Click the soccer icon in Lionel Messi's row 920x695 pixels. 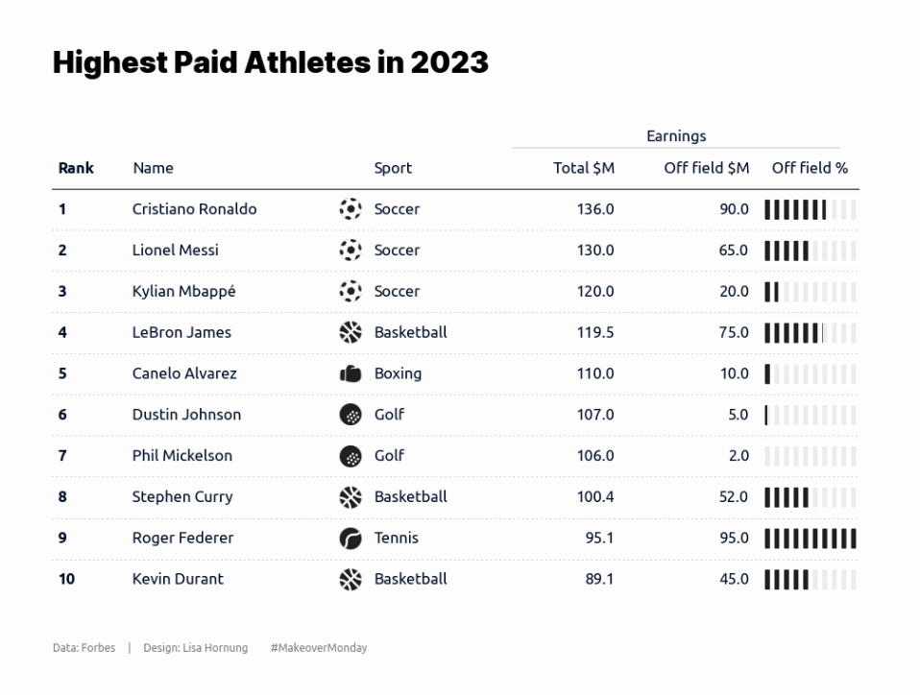351,251
